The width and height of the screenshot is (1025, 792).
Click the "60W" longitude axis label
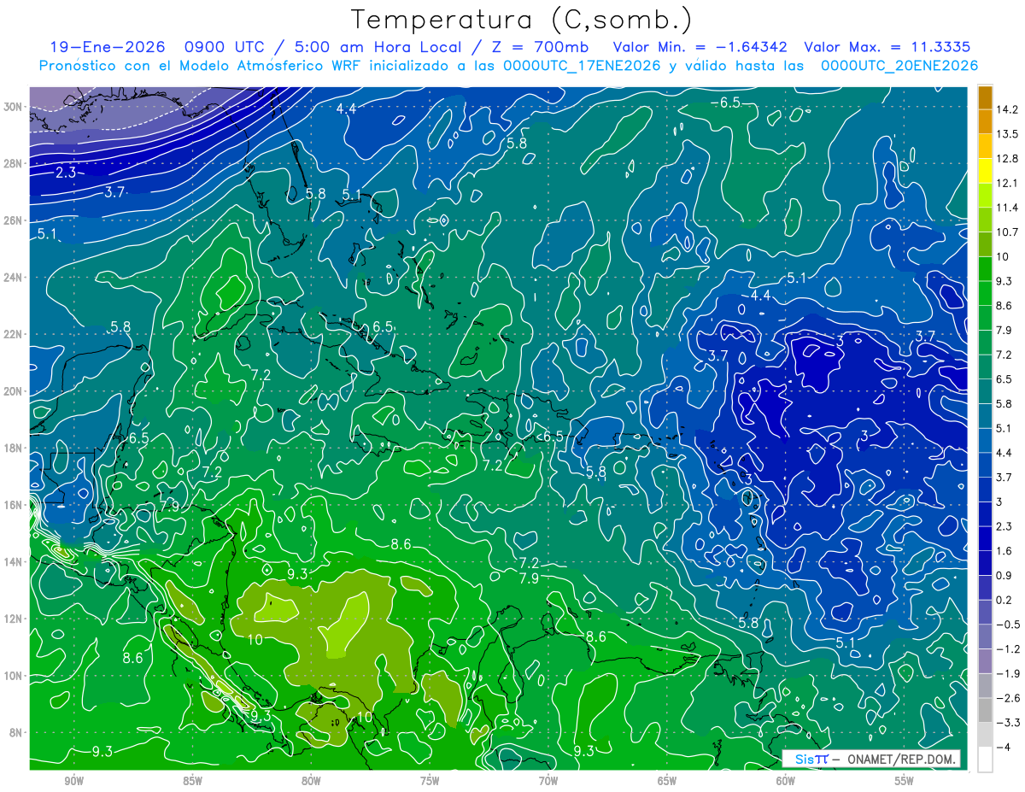pyautogui.click(x=786, y=781)
